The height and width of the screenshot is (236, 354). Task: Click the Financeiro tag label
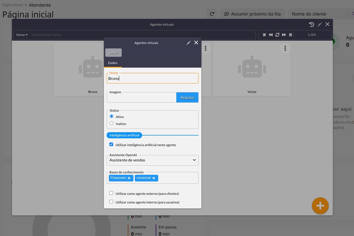[118, 178]
